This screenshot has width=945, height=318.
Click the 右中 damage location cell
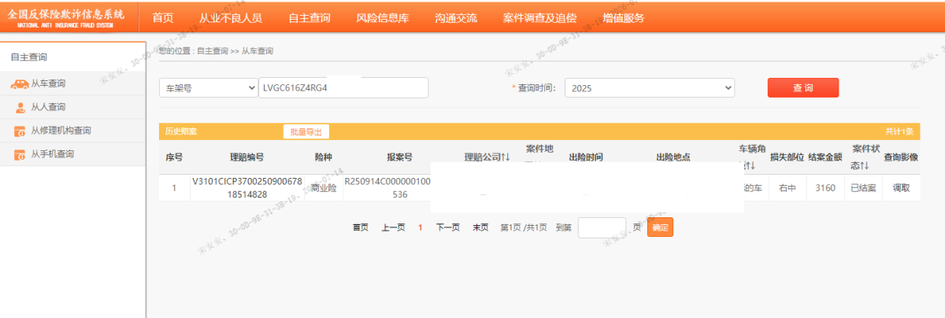787,187
